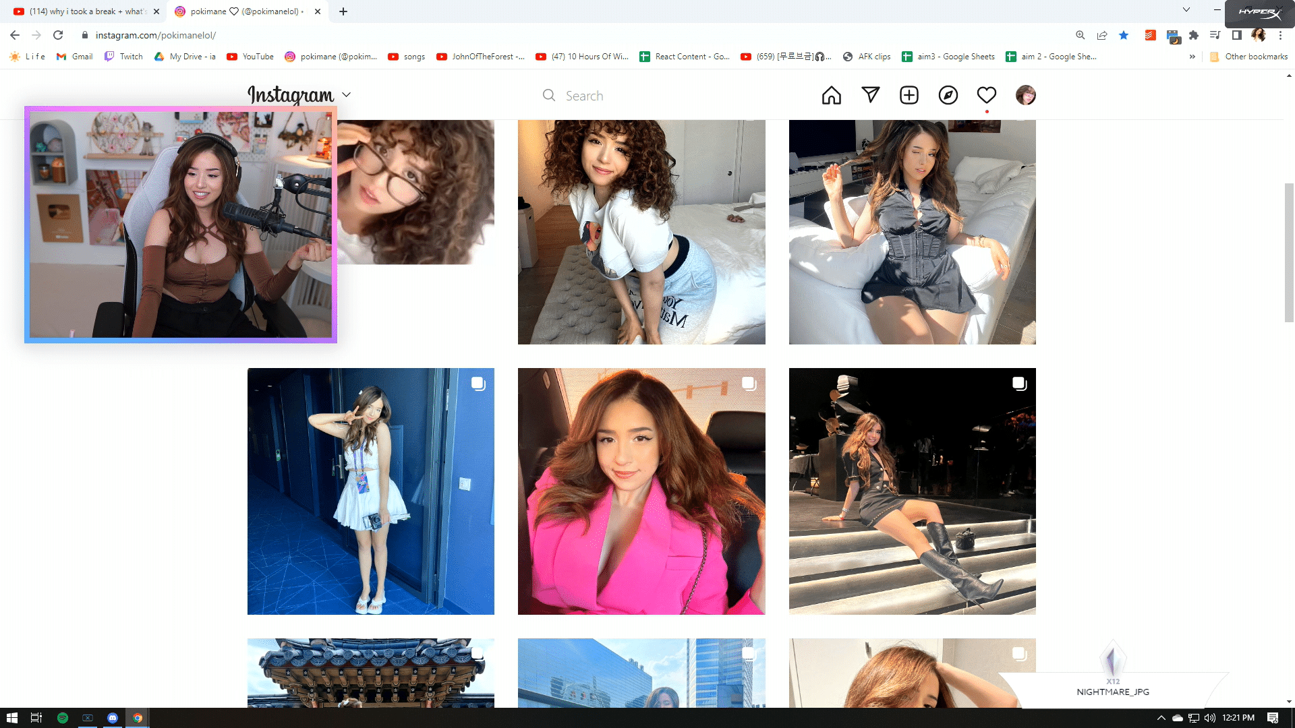Select the pokimane Instagram tab
Image resolution: width=1295 pixels, height=728 pixels.
point(239,11)
